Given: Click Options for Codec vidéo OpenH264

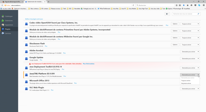Looking at the screenshot, I should tap(175, 24).
